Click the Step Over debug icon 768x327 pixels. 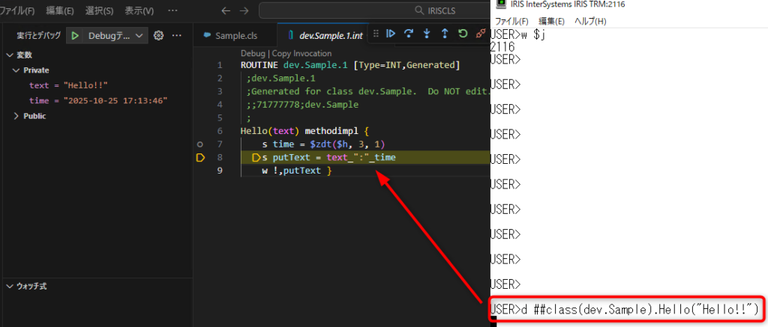409,34
